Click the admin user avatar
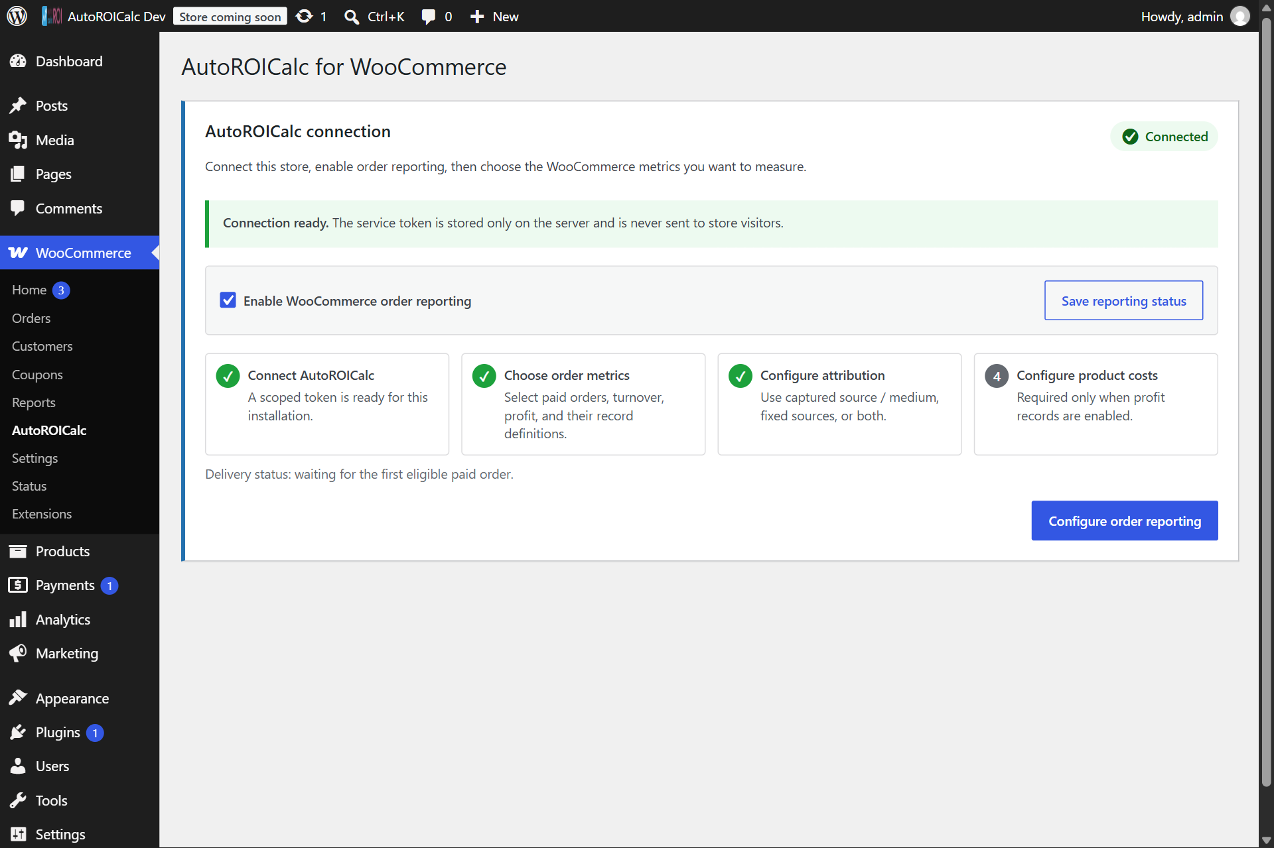The image size is (1274, 848). pyautogui.click(x=1239, y=16)
